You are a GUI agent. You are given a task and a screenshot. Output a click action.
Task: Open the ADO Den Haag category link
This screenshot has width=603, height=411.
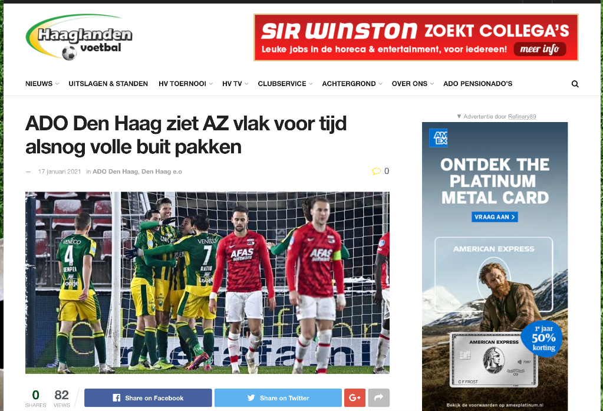[x=115, y=172]
